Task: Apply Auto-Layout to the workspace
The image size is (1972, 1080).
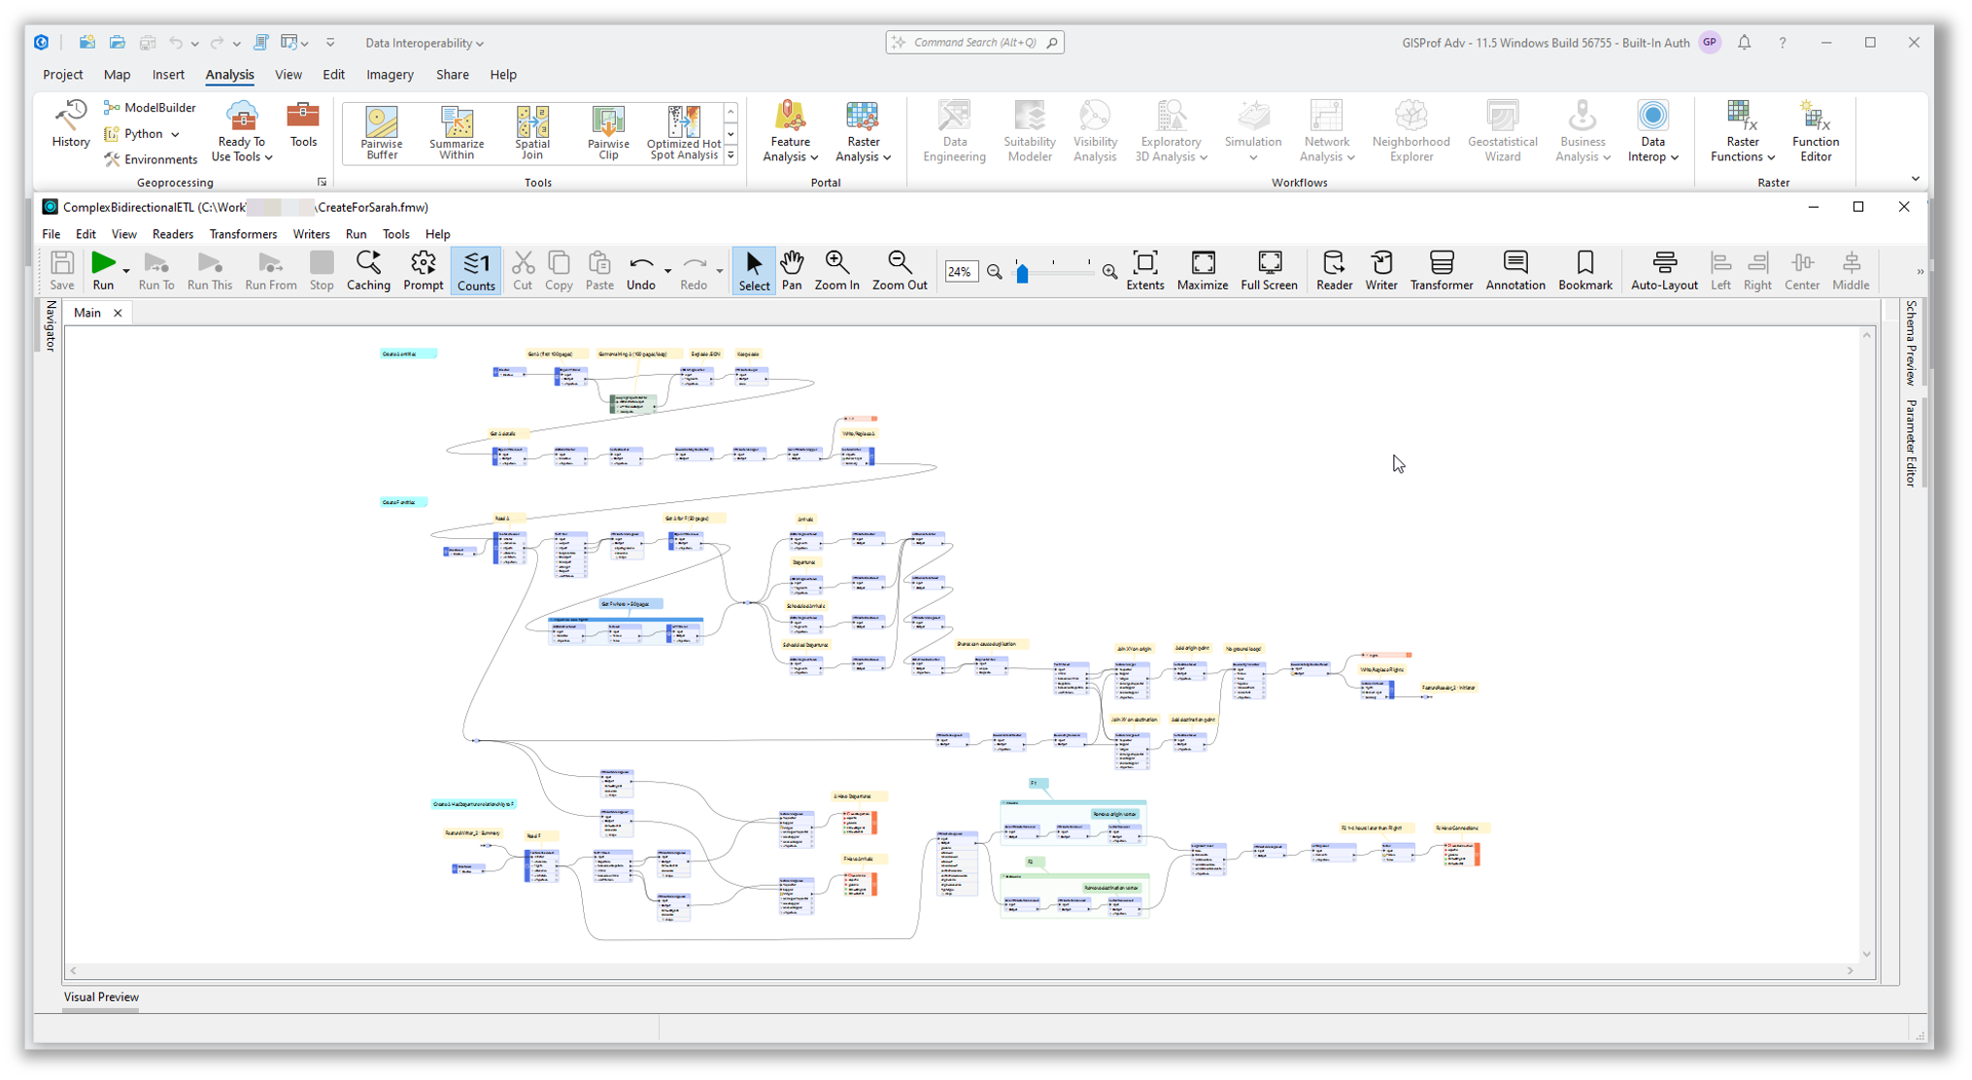Action: click(x=1664, y=270)
